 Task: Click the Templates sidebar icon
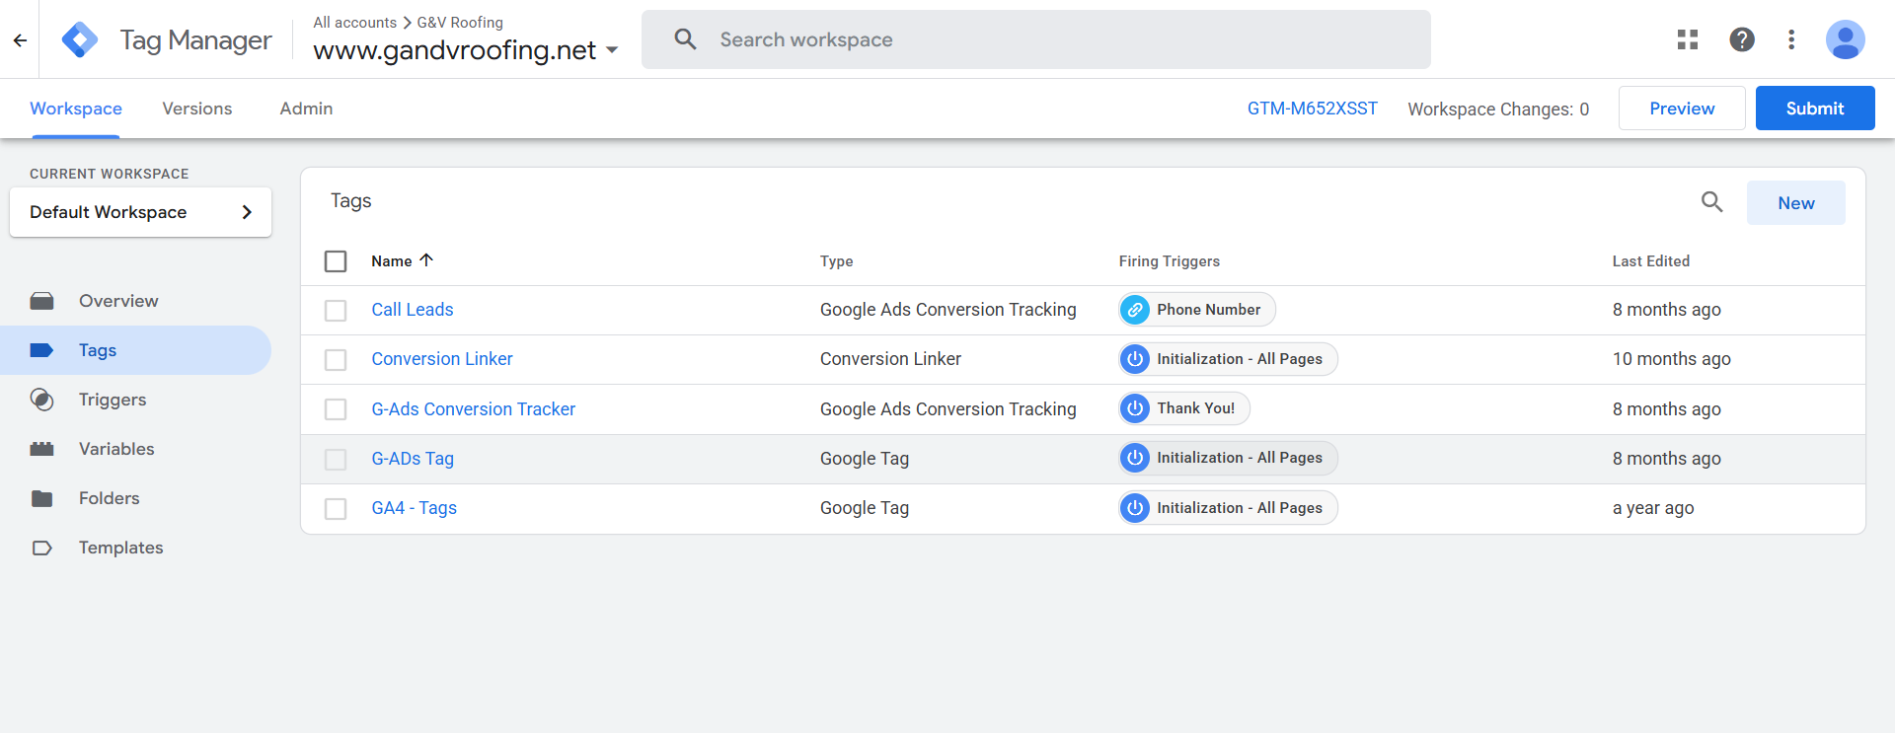tap(41, 548)
